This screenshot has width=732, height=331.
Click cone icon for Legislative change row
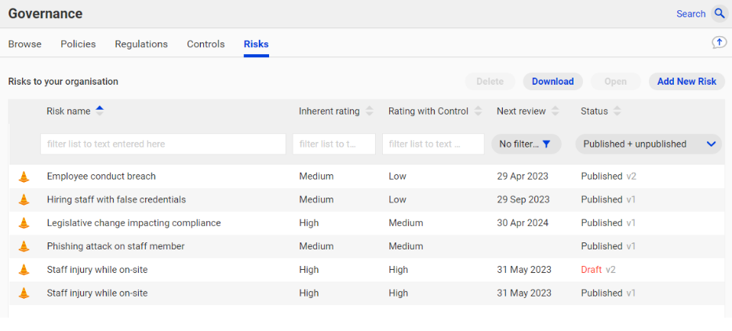click(24, 224)
